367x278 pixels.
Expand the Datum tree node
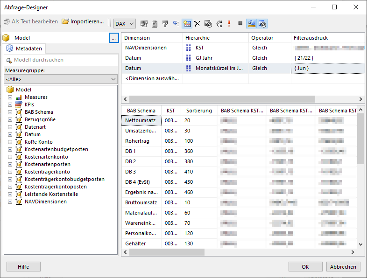click(x=10, y=134)
